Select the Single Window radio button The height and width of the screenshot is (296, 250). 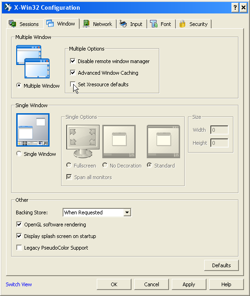pos(19,154)
